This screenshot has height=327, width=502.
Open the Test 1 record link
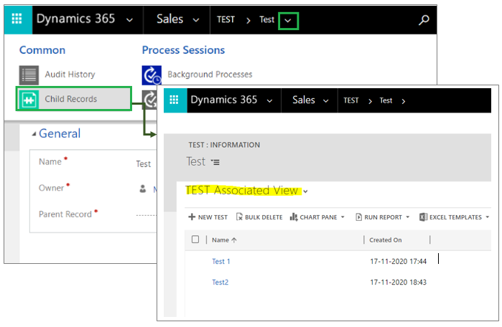pyautogui.click(x=221, y=262)
